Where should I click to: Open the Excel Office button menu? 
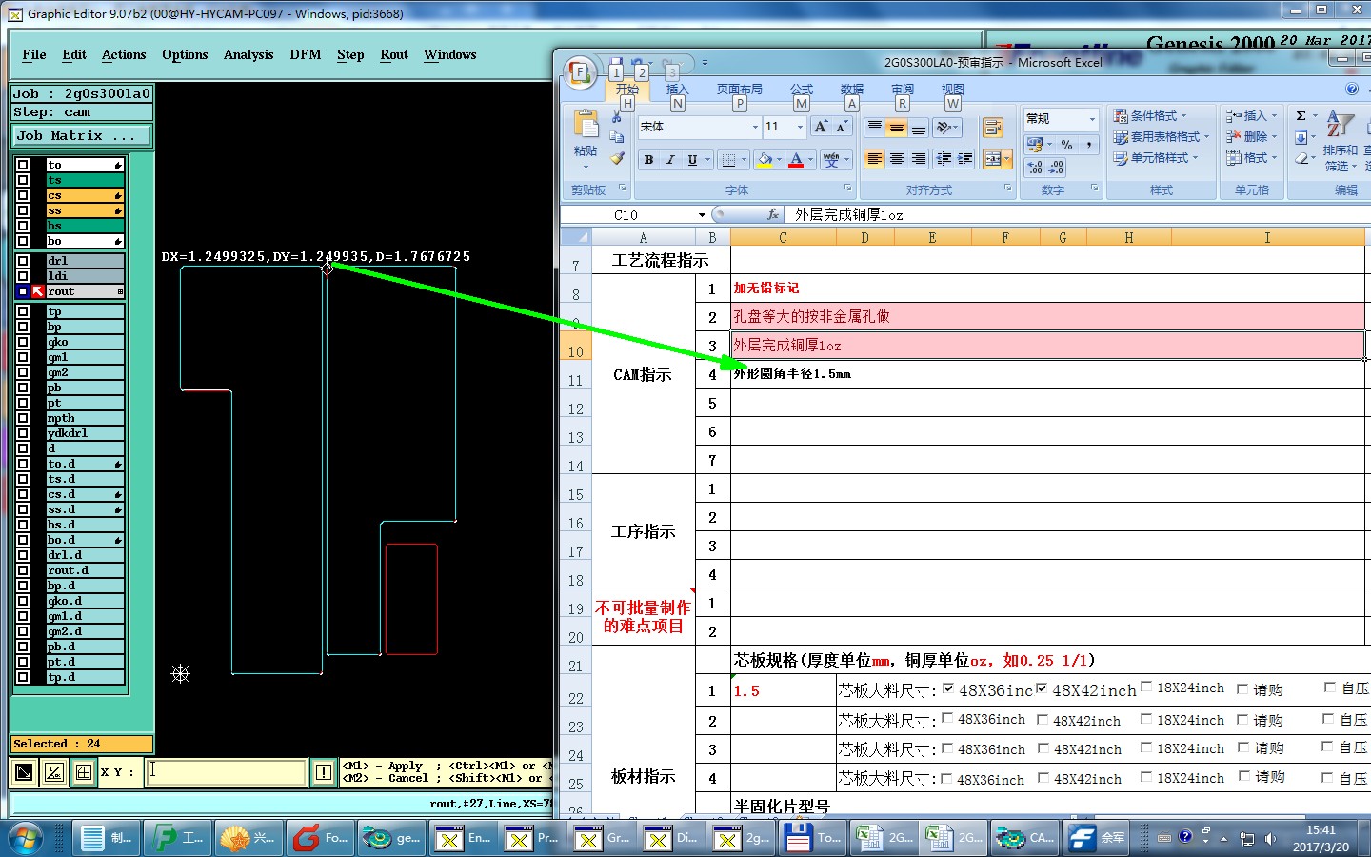coord(579,72)
